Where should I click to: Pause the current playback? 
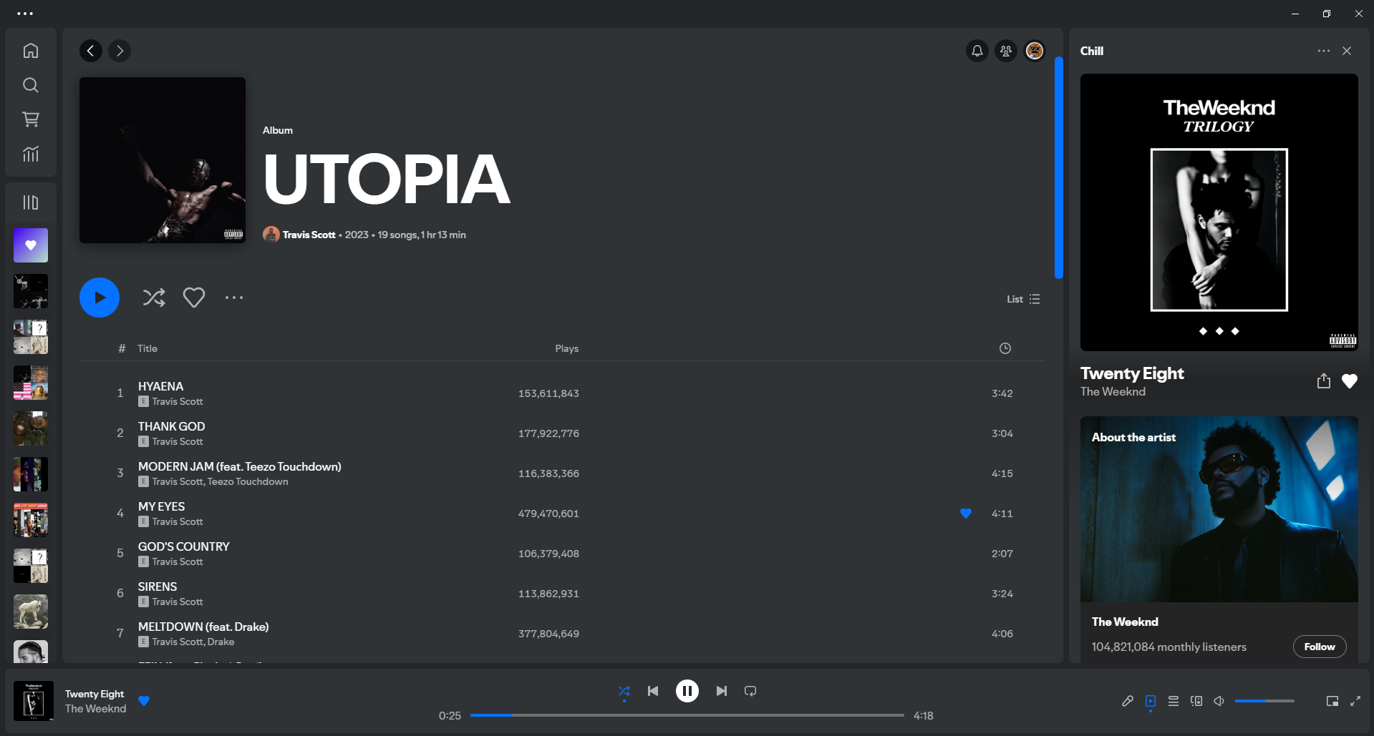(687, 691)
